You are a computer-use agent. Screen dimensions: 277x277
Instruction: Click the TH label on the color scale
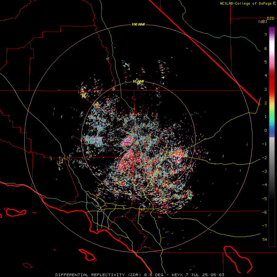tap(264, 240)
